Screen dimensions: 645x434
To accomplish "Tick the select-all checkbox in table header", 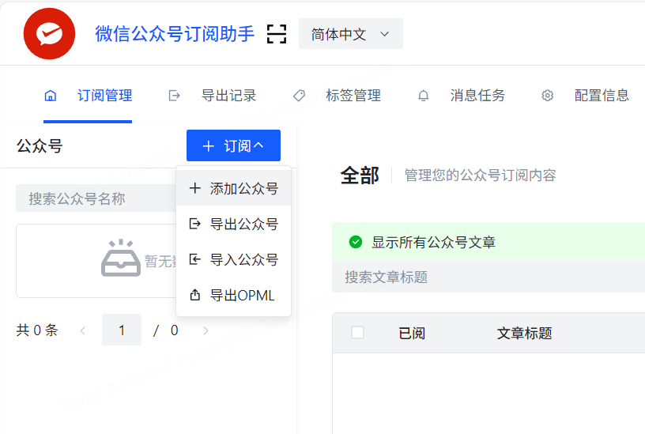I will point(357,333).
